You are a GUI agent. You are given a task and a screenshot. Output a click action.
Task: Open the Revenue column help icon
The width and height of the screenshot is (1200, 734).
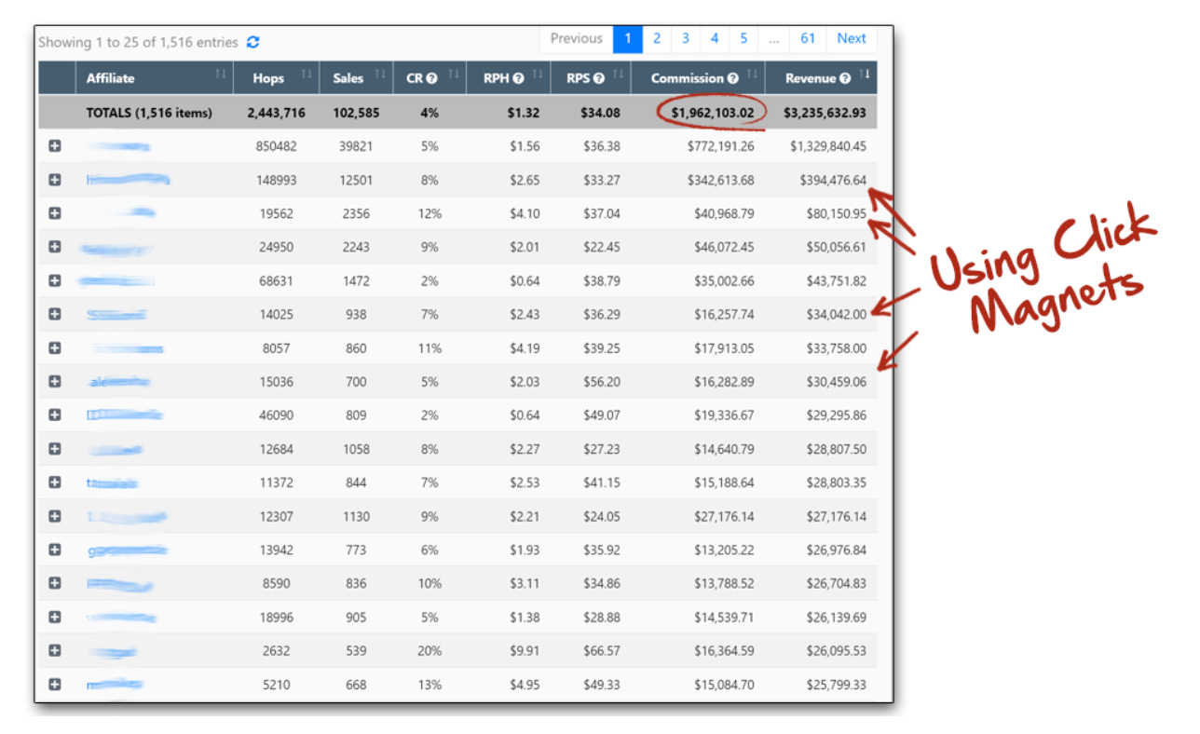tap(845, 78)
